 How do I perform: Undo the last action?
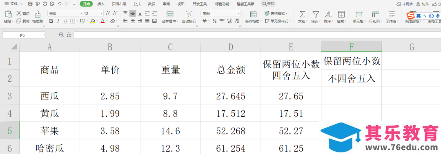click(x=59, y=4)
